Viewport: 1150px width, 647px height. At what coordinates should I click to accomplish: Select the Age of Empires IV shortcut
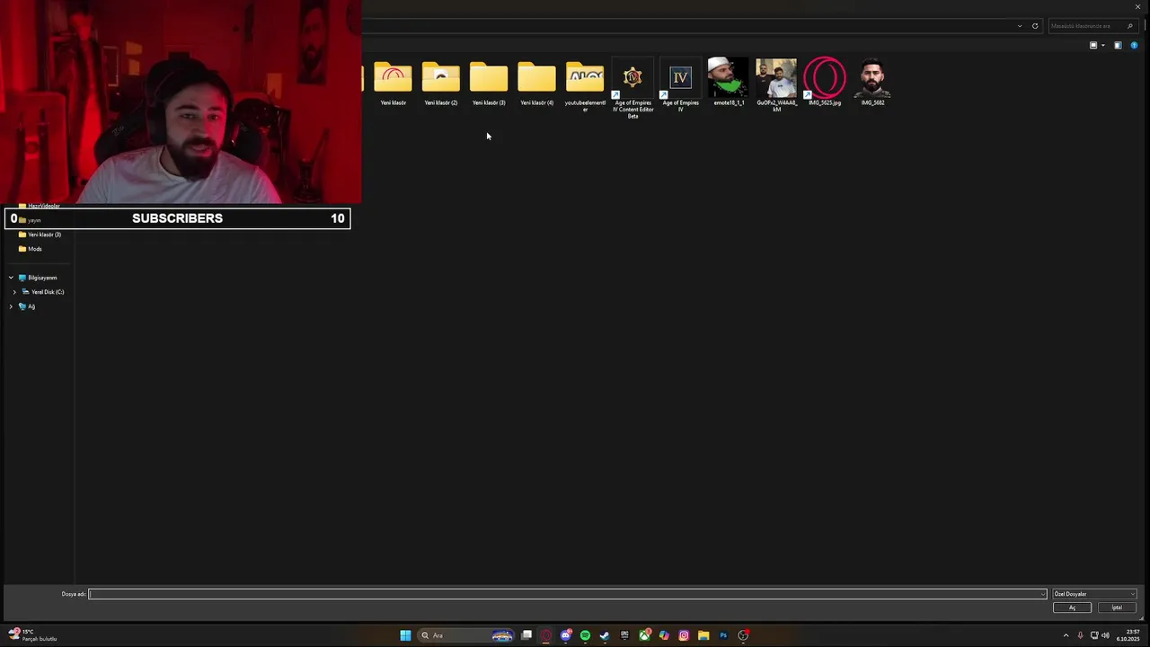(680, 85)
